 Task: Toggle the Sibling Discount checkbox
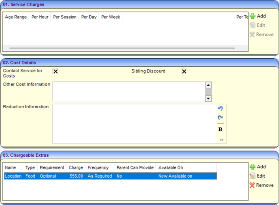coord(184,71)
